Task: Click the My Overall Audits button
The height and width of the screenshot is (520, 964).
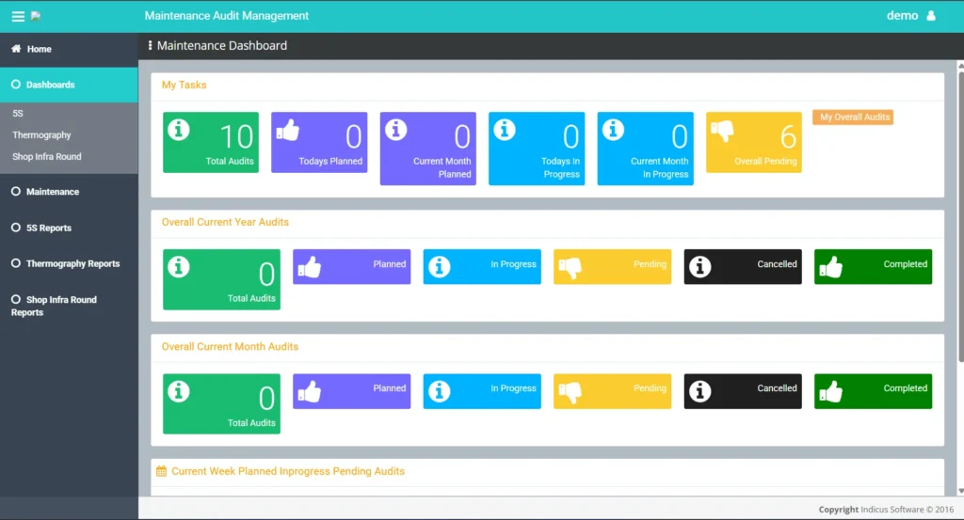Action: pos(853,118)
